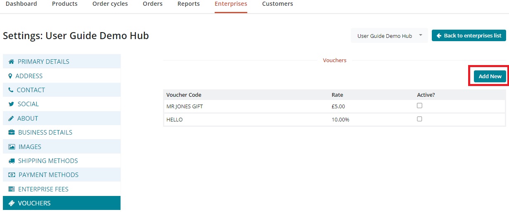Viewport: 509px width, 212px height.
Task: Activate the MR JONES GIFT voucher checkbox
Action: (x=419, y=106)
